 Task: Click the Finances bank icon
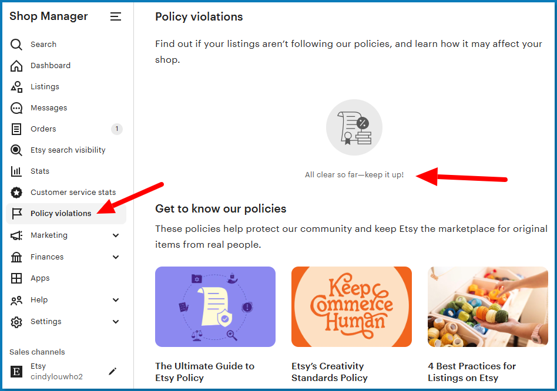tap(16, 257)
